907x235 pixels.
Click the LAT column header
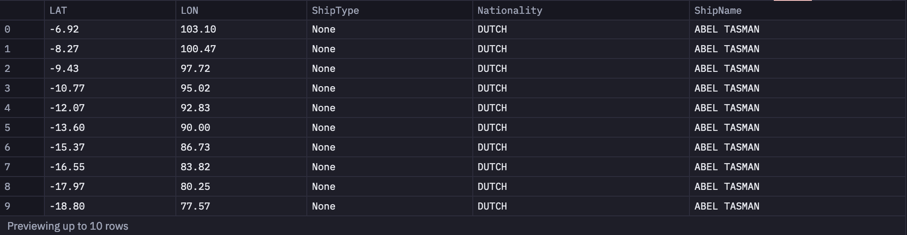click(x=110, y=10)
